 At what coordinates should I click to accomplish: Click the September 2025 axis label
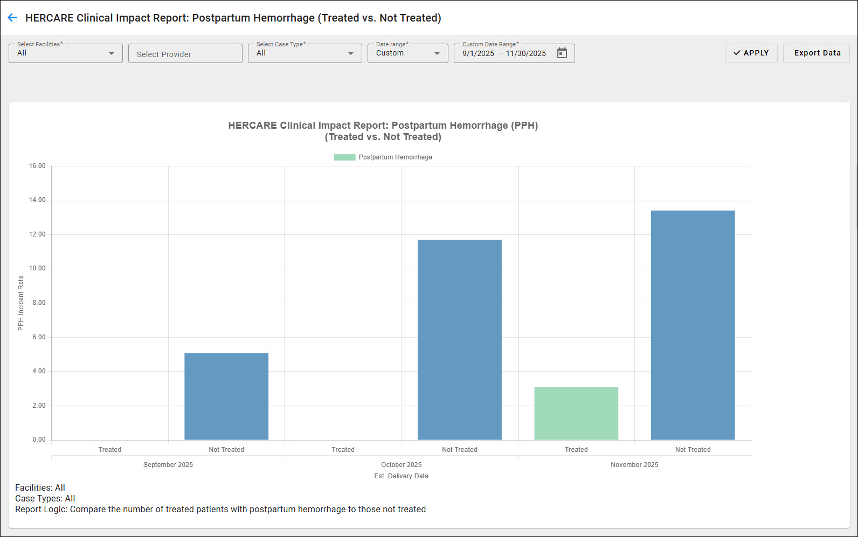[x=168, y=465]
